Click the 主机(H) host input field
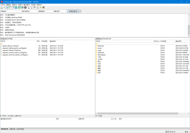 pos(14,11)
